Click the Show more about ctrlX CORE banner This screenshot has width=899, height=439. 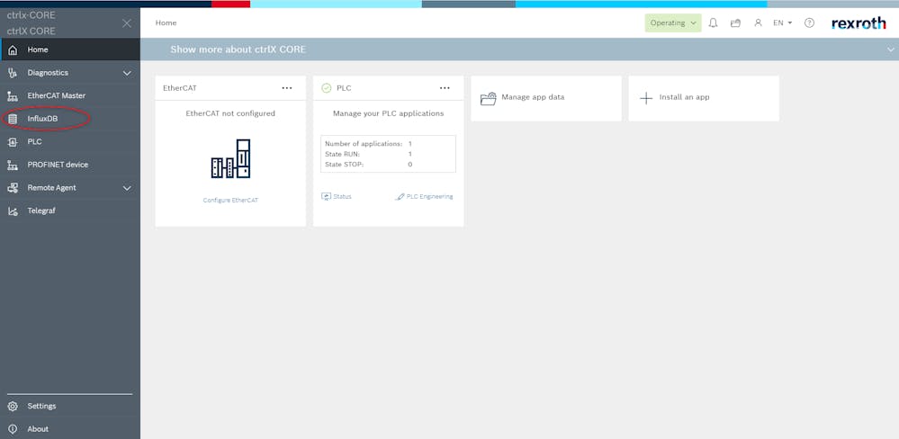[519, 49]
